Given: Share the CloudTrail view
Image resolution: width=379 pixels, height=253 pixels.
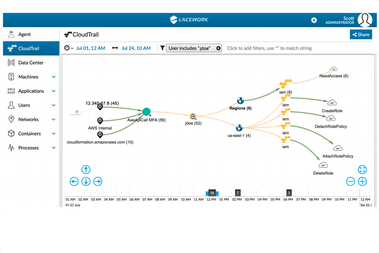Looking at the screenshot, I should [x=361, y=35].
